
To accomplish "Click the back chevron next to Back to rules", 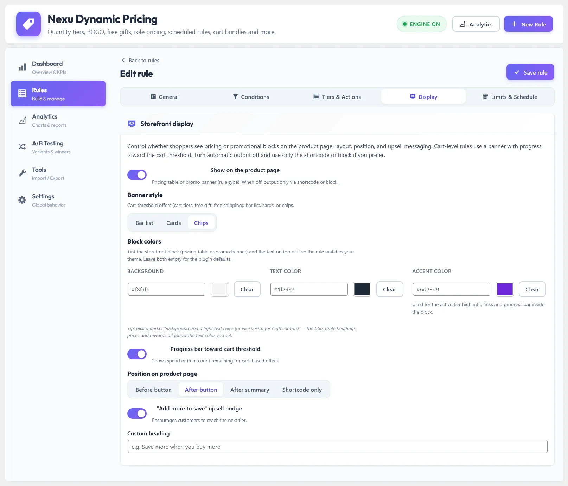I will click(x=123, y=60).
